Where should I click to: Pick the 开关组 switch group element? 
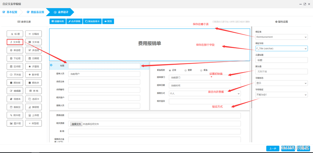point(15,75)
